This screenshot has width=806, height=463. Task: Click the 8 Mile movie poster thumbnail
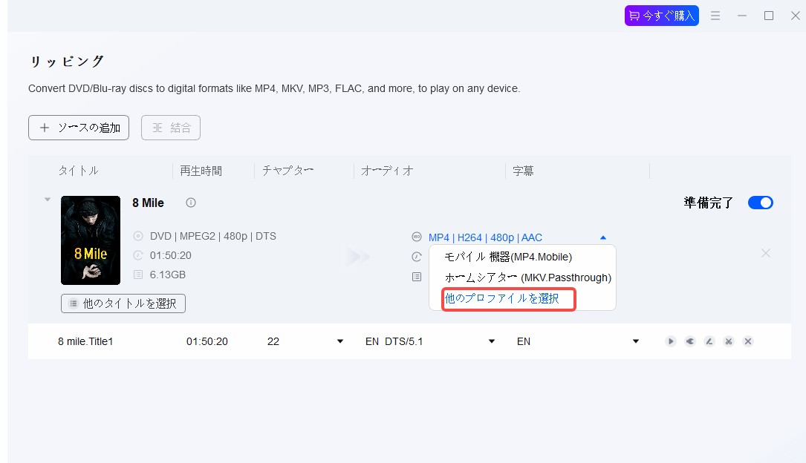click(x=91, y=240)
